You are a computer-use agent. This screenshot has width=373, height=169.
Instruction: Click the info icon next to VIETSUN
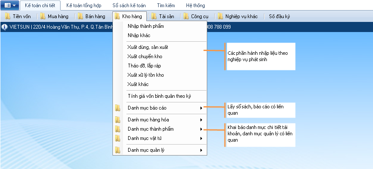5,27
